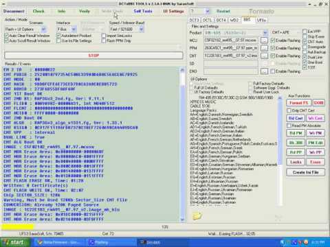330x247 pixels.
Task: Click the browse button next to MCU file
Action: [264, 40]
